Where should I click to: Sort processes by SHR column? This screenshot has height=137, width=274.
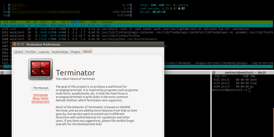pyautogui.click(x=64, y=22)
